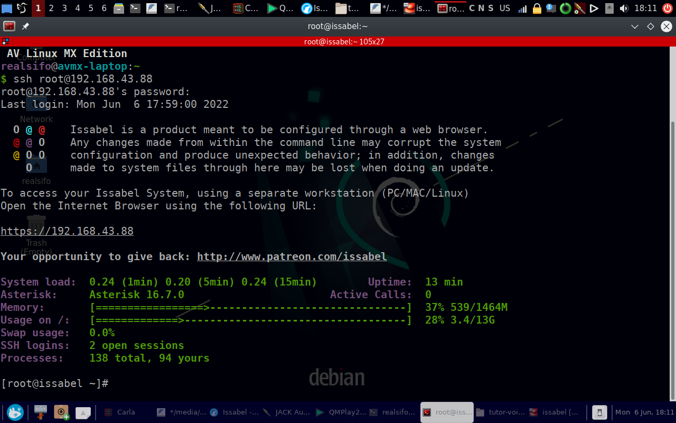The width and height of the screenshot is (676, 423).
Task: Click the small colored grid icon in terminal tab bar
Action: [5, 41]
